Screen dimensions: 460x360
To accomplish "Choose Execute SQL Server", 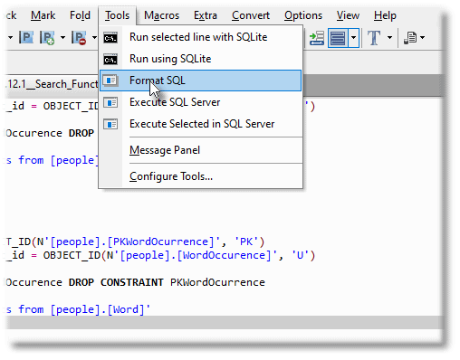I will pos(201,102).
